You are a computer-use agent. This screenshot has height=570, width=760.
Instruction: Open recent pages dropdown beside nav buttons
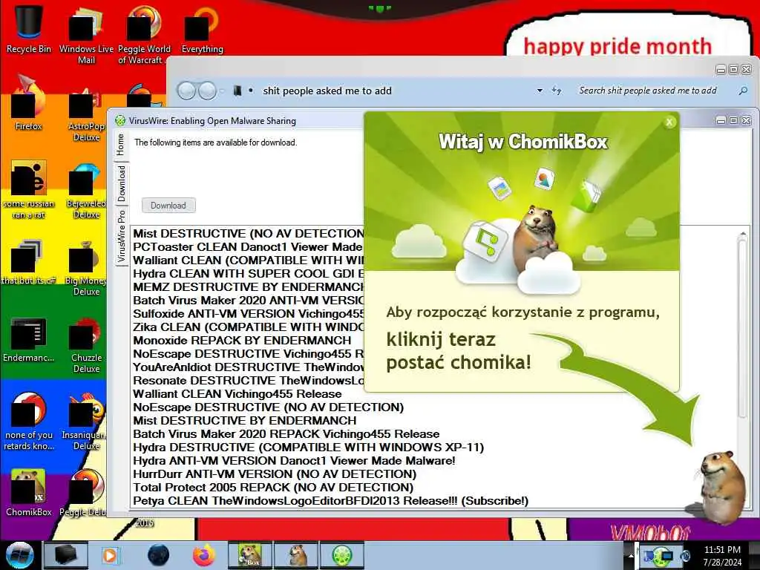222,91
